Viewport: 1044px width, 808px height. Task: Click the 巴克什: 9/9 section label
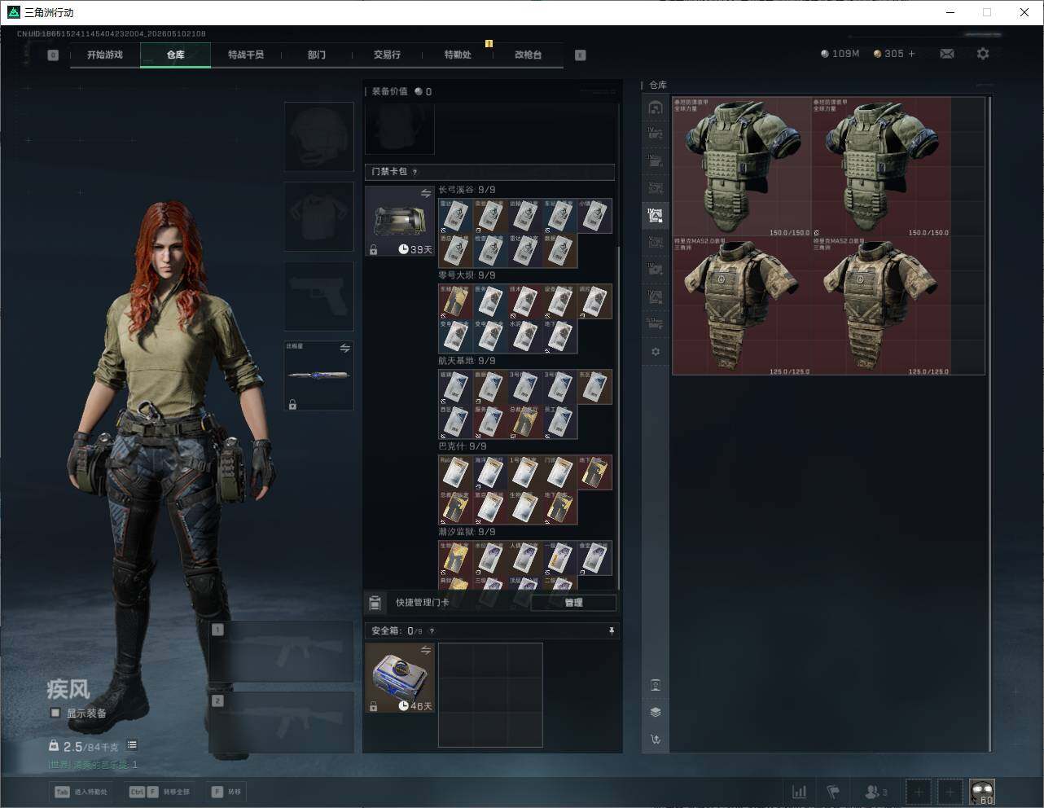pos(463,446)
